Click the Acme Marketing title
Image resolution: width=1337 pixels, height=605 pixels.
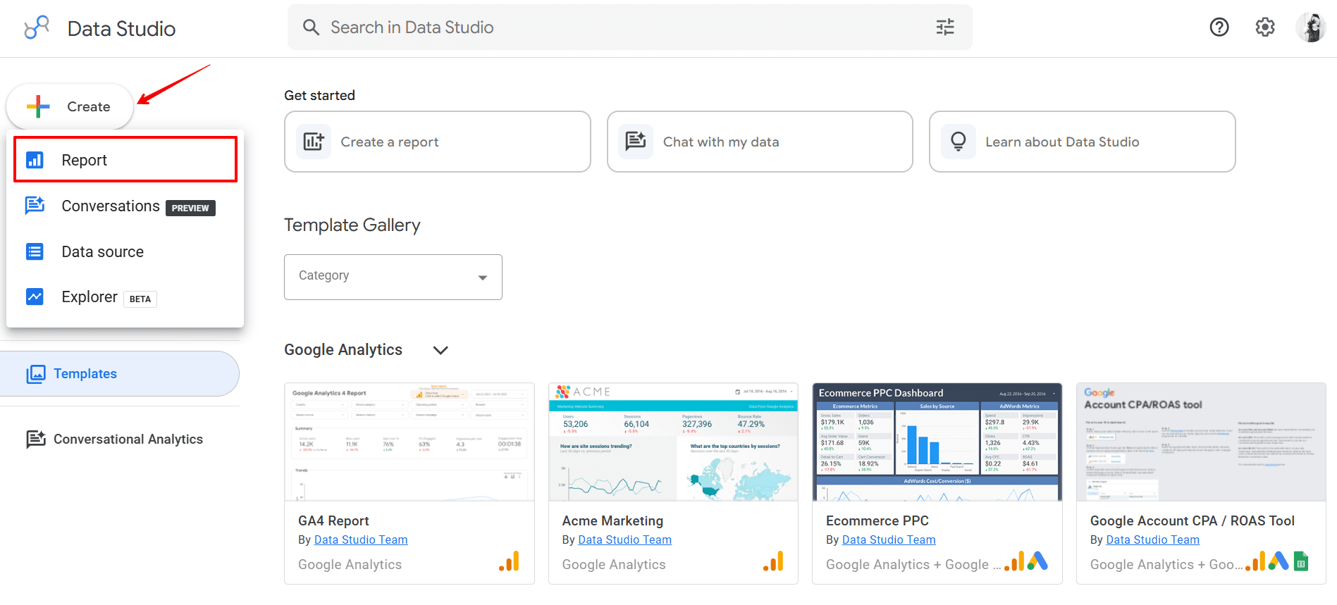pyautogui.click(x=612, y=520)
